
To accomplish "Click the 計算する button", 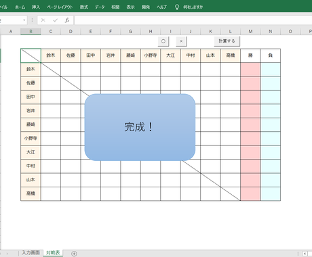I will (x=227, y=41).
